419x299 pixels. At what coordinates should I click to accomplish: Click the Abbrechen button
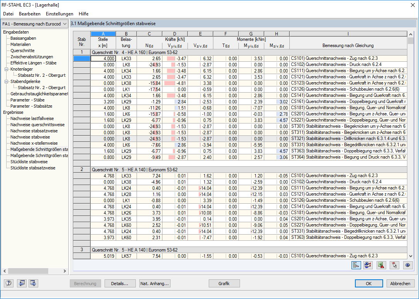pyautogui.click(x=400, y=284)
